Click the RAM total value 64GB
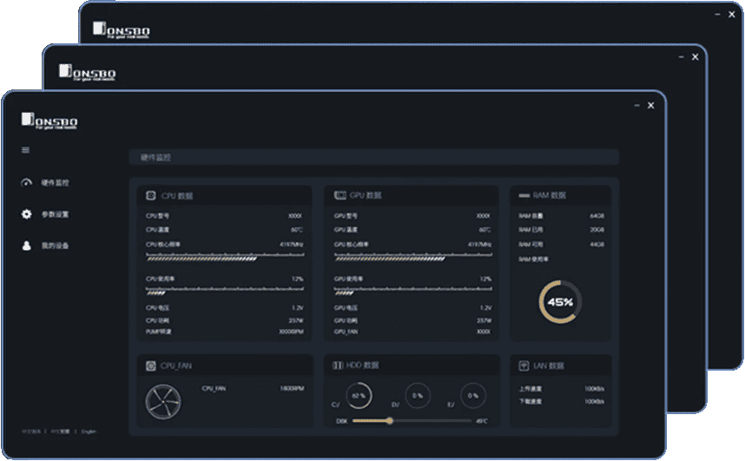This screenshot has width=745, height=461. (597, 216)
